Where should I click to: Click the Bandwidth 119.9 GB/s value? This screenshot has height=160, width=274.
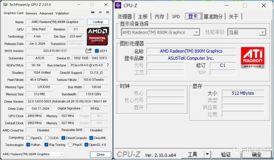coord(93,94)
